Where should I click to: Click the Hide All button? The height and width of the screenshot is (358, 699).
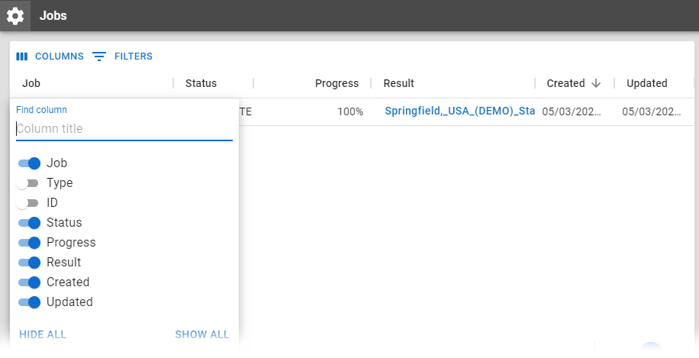tap(43, 334)
